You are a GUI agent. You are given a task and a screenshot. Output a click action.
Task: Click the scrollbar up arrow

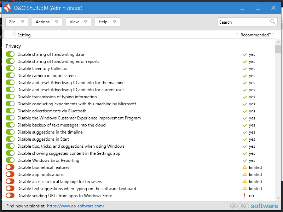pyautogui.click(x=278, y=42)
